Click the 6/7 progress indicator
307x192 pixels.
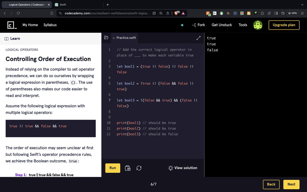(x=153, y=184)
